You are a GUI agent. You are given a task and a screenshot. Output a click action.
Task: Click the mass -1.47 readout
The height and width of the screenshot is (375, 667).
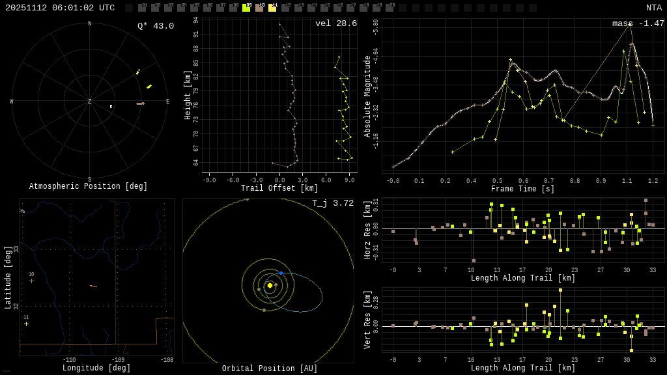pos(638,23)
